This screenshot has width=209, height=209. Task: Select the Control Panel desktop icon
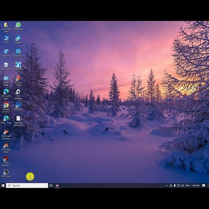pyautogui.click(x=6, y=81)
